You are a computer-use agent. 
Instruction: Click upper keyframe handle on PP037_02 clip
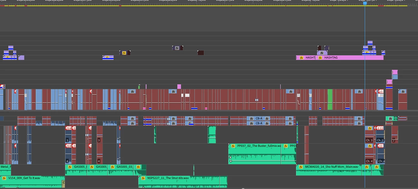click(230, 157)
